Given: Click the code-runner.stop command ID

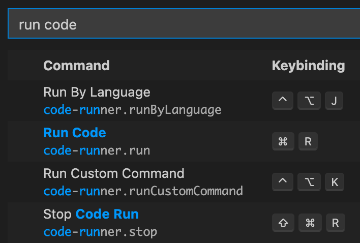Looking at the screenshot, I should point(100,232).
